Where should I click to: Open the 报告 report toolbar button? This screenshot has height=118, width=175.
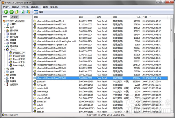(x=38, y=12)
